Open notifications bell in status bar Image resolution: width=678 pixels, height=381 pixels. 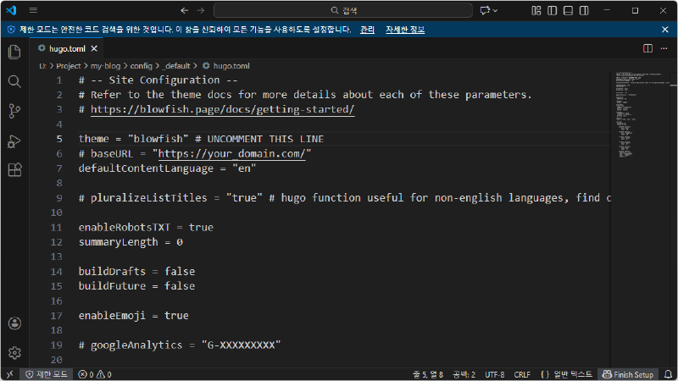pos(668,374)
